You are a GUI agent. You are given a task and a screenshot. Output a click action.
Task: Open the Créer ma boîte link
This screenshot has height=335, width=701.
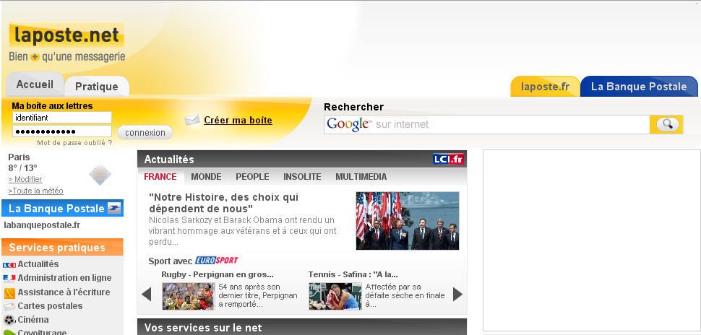pyautogui.click(x=238, y=120)
